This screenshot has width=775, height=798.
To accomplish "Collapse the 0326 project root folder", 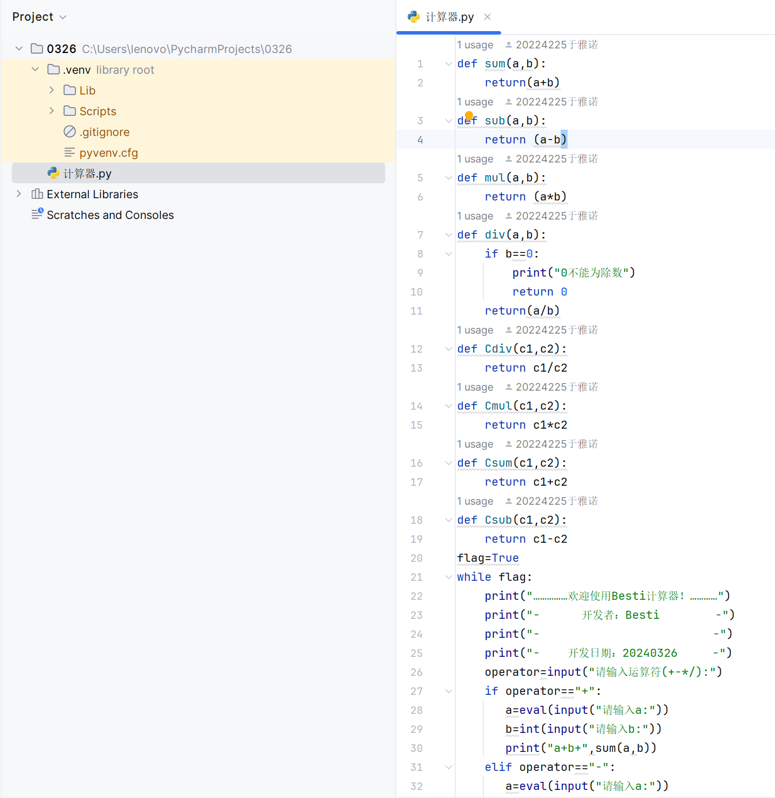I will (x=19, y=49).
